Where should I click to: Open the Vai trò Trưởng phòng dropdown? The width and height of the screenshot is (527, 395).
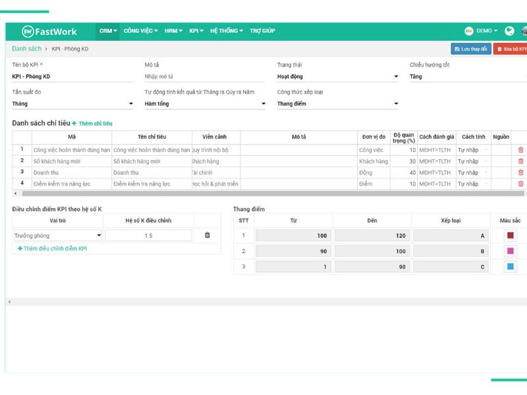point(99,235)
